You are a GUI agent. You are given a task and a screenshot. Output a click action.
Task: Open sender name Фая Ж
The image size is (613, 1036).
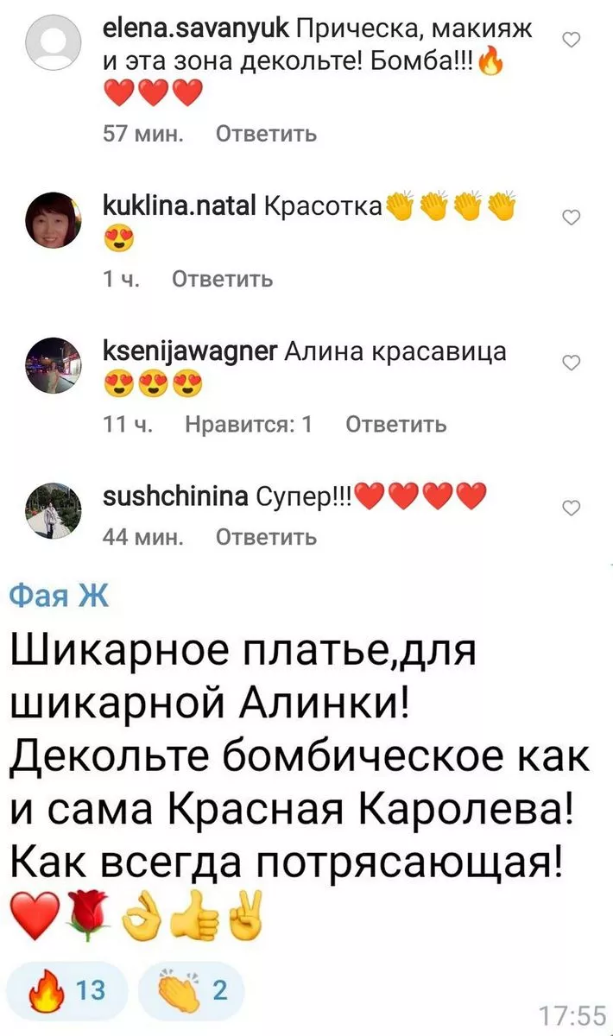(60, 597)
